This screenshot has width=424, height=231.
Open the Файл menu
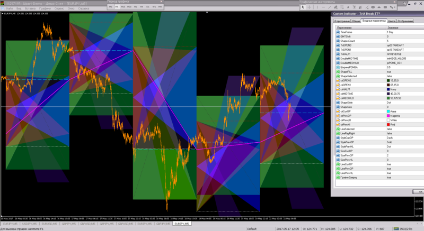[x=9, y=8]
